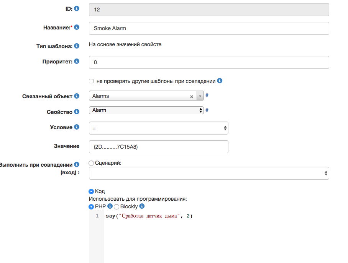This screenshot has width=348, height=263.
Task: Expand the Условие condition dropdown
Action: point(158,128)
